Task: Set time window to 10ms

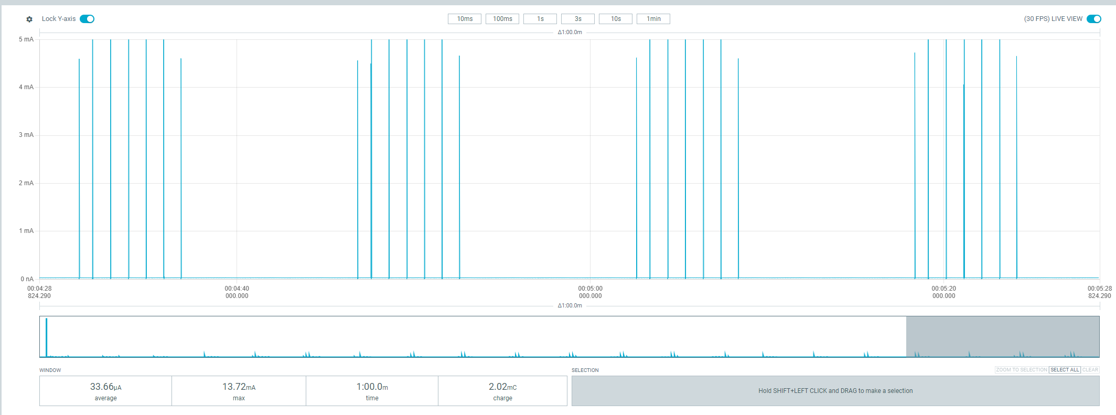Action: (464, 19)
